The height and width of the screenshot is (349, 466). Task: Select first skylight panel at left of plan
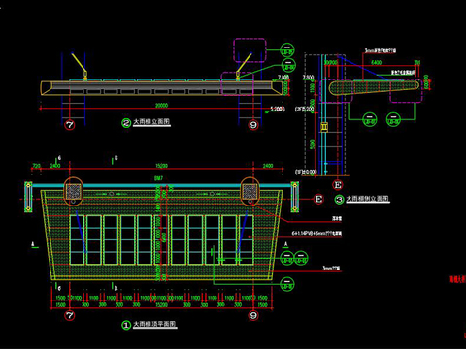click(77, 239)
